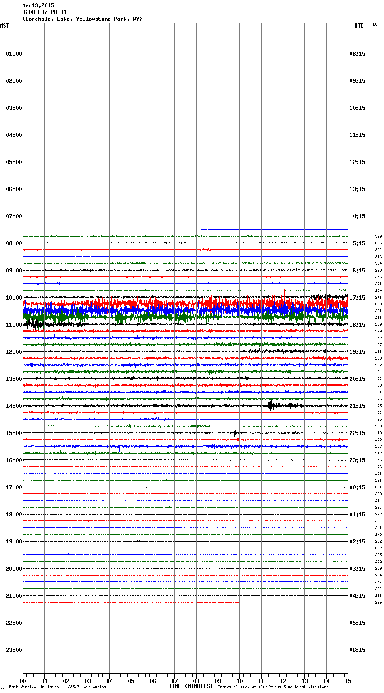Screen dimensions: 384x693
Task: Select the 21:00 MST time label
Action: pyautogui.click(x=14, y=596)
